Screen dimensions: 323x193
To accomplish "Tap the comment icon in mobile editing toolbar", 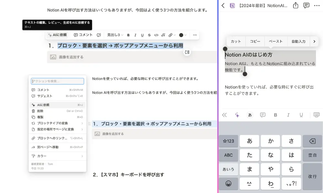I will pos(263,115).
